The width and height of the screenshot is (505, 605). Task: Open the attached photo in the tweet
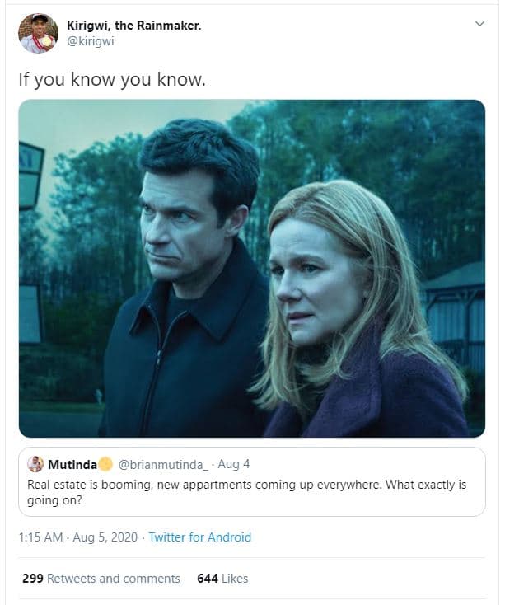pos(251,268)
